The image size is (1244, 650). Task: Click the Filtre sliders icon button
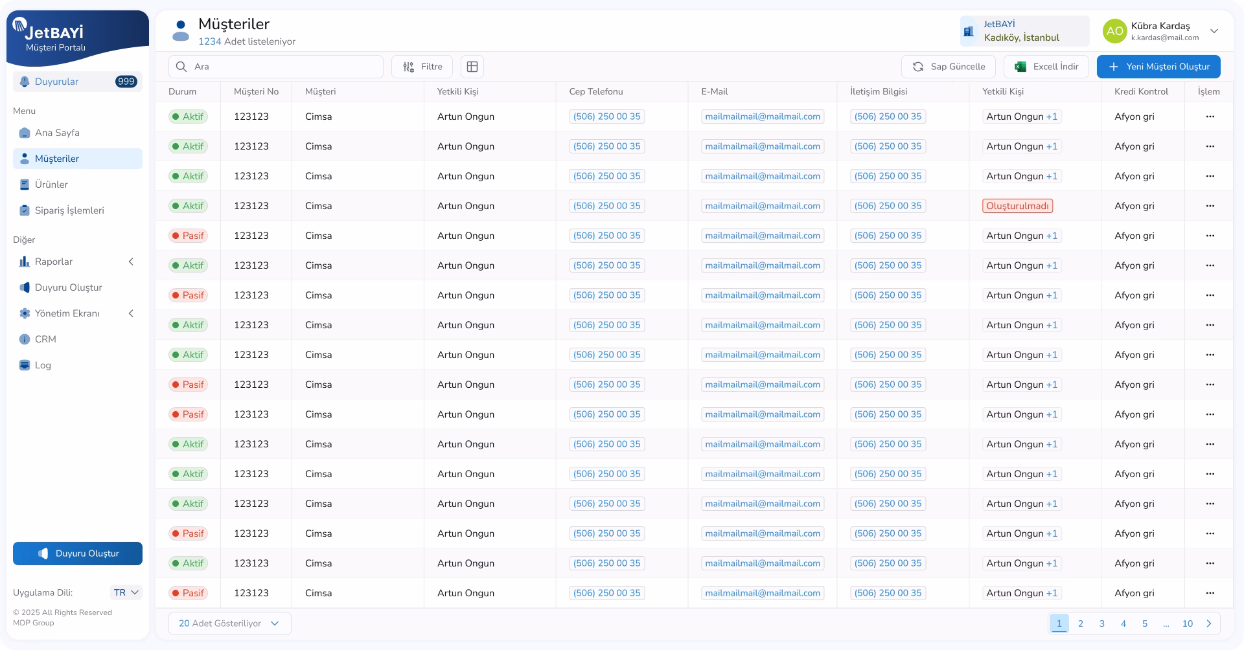[422, 67]
